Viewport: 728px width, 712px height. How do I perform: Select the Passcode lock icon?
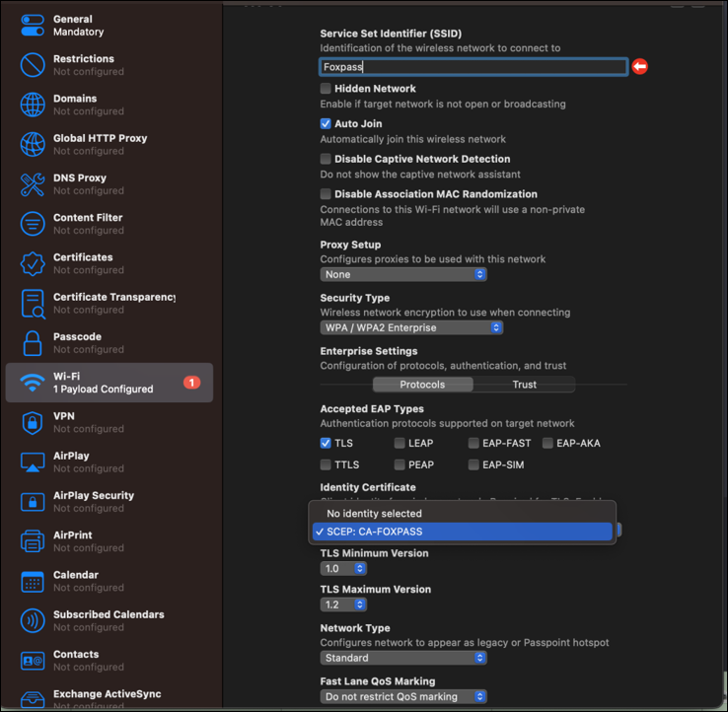(x=33, y=343)
